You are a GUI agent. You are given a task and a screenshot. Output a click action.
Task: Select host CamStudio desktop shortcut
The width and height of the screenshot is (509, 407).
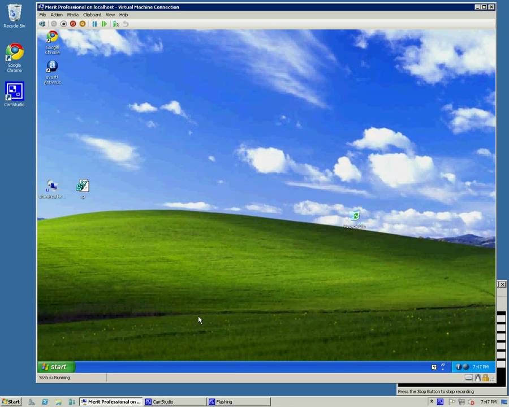point(14,94)
